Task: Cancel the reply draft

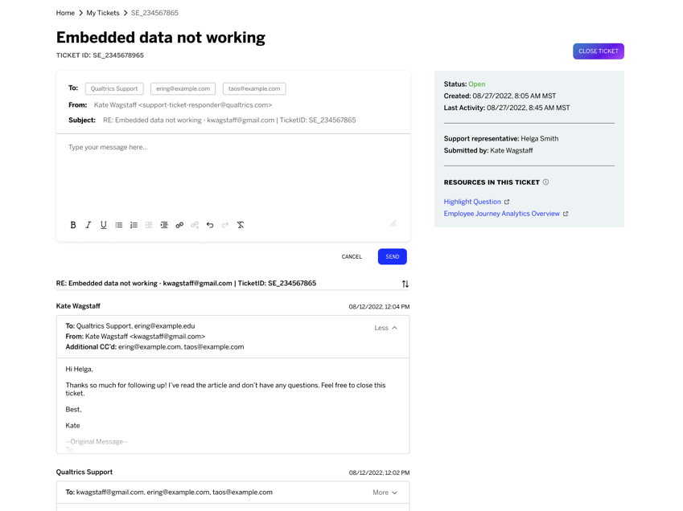Action: [352, 256]
